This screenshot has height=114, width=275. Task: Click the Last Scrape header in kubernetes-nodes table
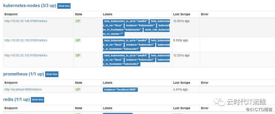(x=182, y=14)
